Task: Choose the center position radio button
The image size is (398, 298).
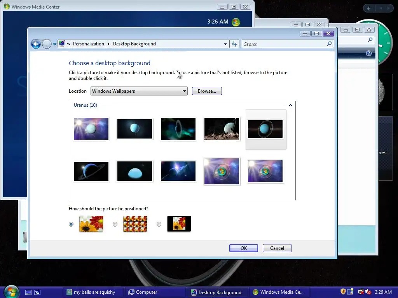Action: click(x=159, y=224)
